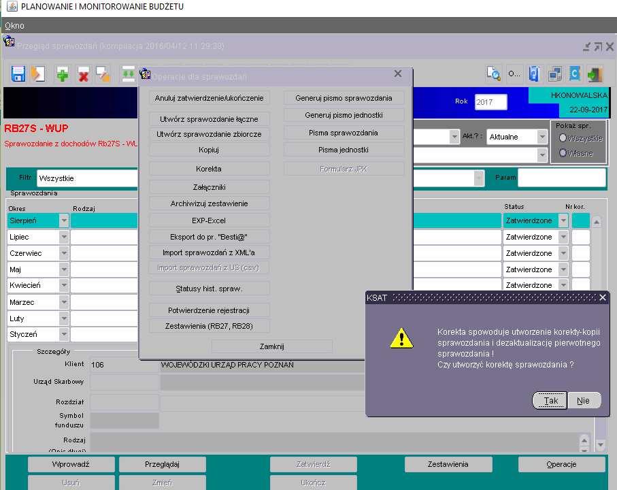The image size is (617, 490).
Task: Select the Własne radio button
Action: [x=563, y=152]
